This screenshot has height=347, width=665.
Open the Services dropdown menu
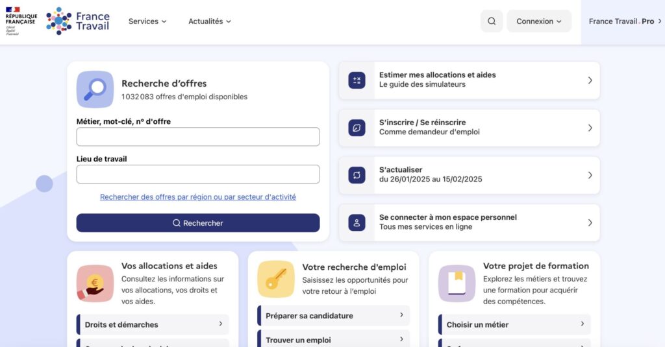[147, 21]
